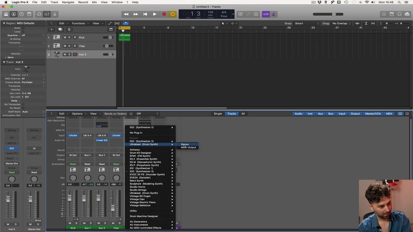Open the Editors scissors button
Screen dimensions: 413x232
pos(55,14)
